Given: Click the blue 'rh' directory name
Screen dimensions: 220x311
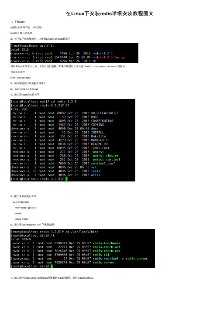Looking at the screenshot, I should tap(94, 61).
